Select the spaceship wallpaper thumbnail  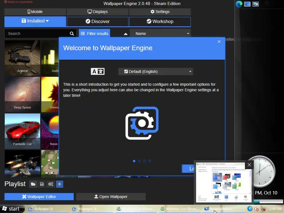coord(22,164)
